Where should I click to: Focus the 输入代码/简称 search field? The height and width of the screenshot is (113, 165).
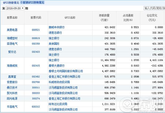pos(154,8)
